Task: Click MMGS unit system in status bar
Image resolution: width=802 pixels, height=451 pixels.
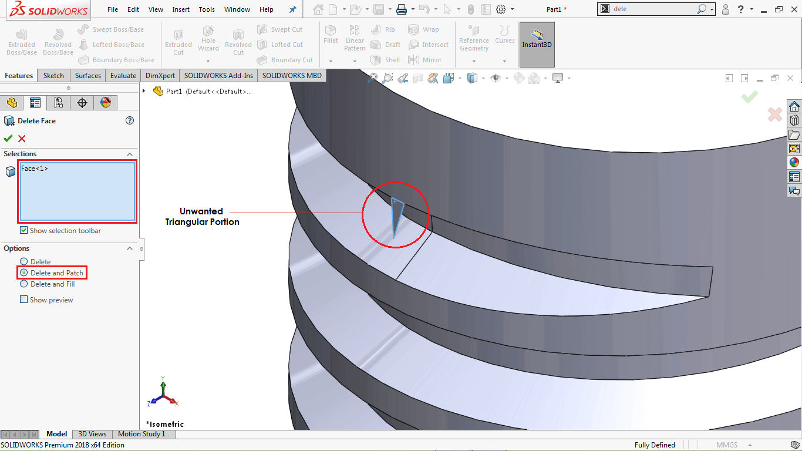Action: click(726, 445)
